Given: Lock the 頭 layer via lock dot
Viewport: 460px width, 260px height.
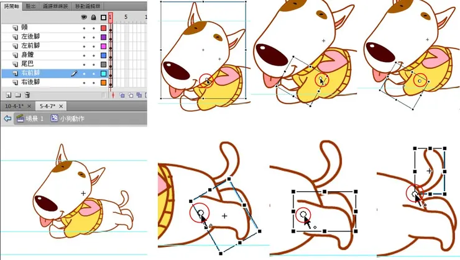Looking at the screenshot, I should point(94,29).
